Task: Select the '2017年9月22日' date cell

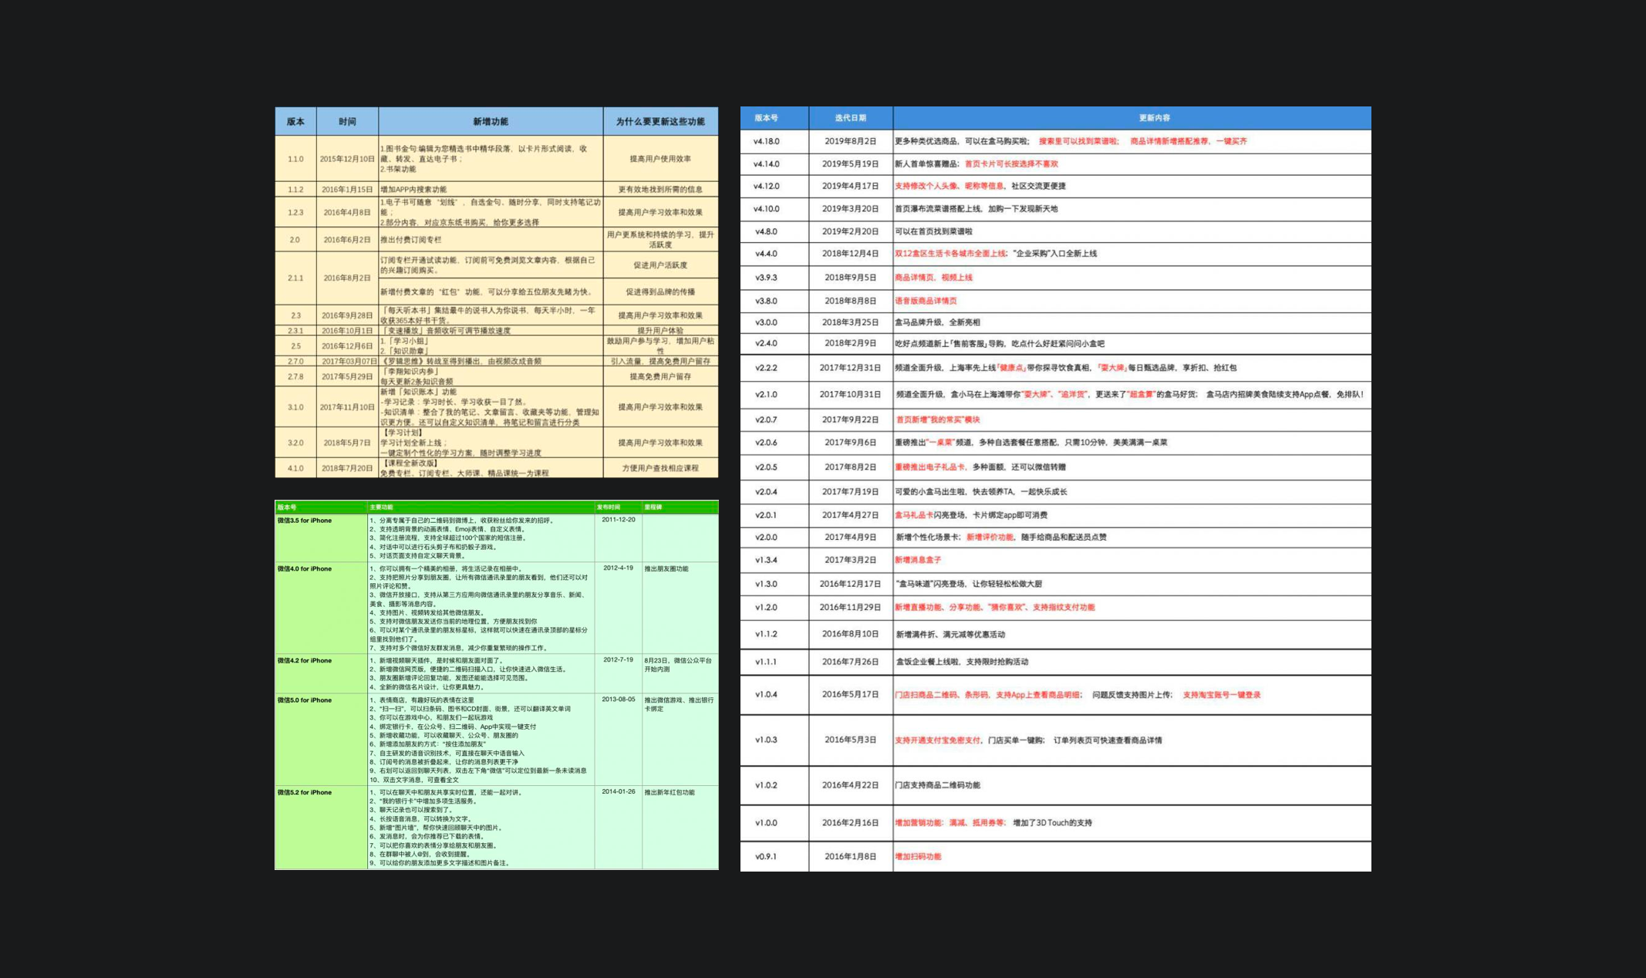Action: click(850, 420)
